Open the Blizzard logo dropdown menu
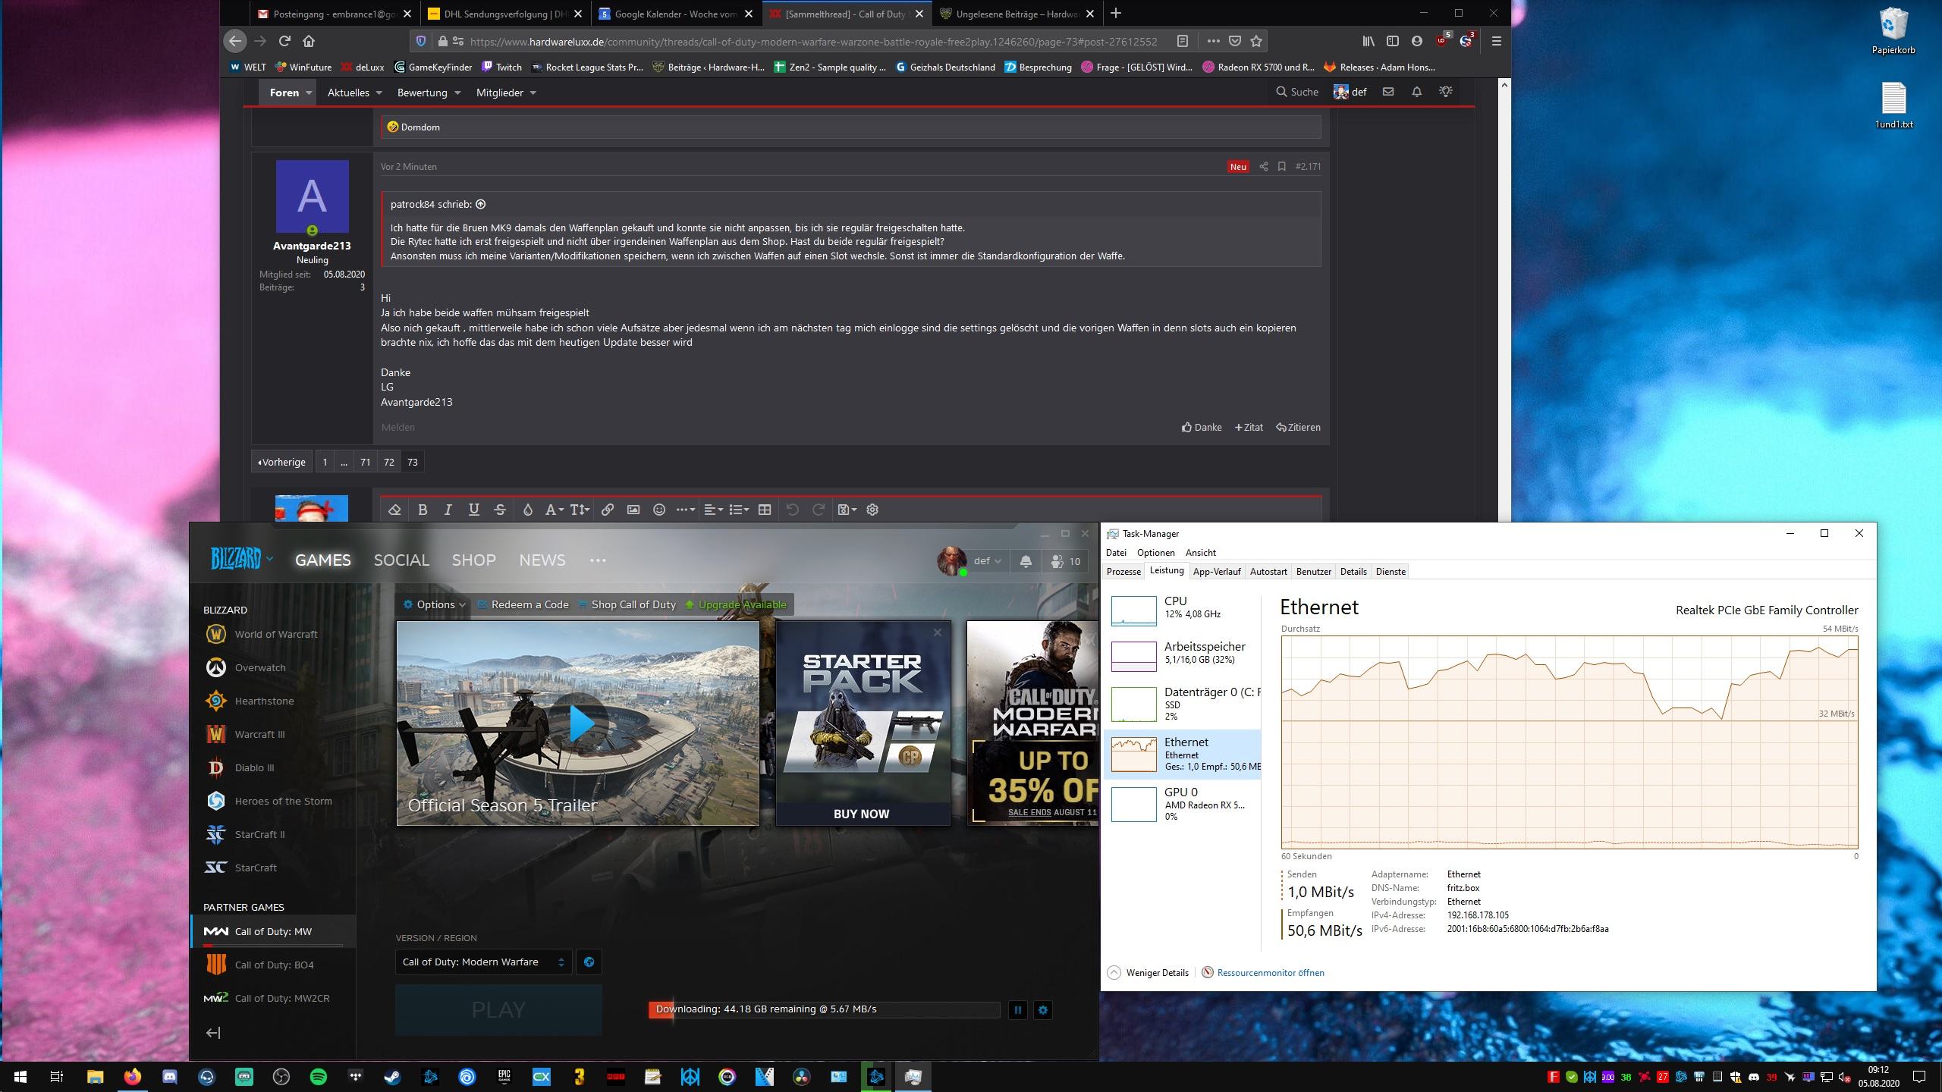 [x=241, y=560]
